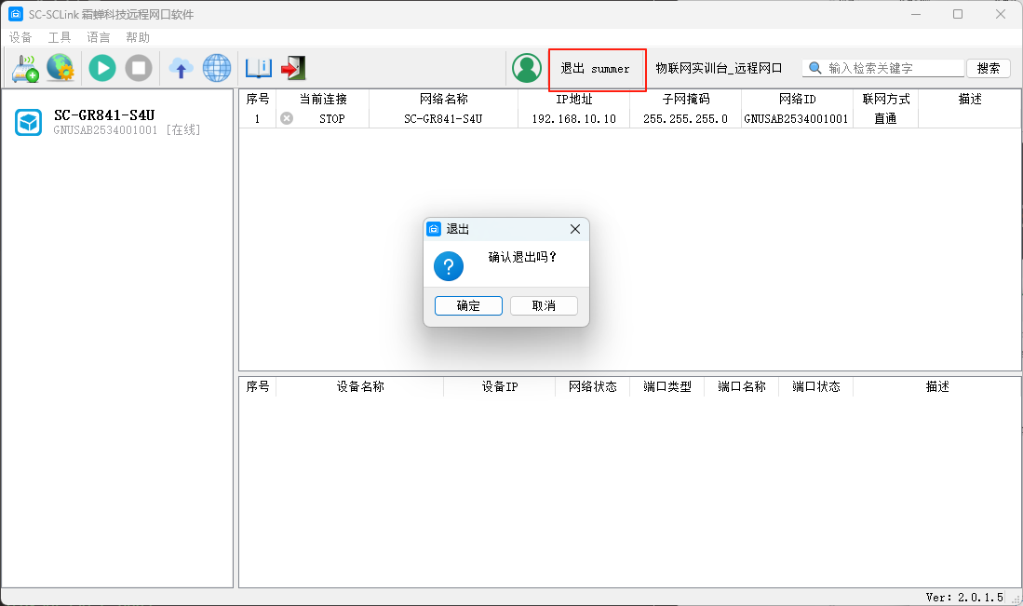
Task: Click the green user avatar icon
Action: point(527,68)
